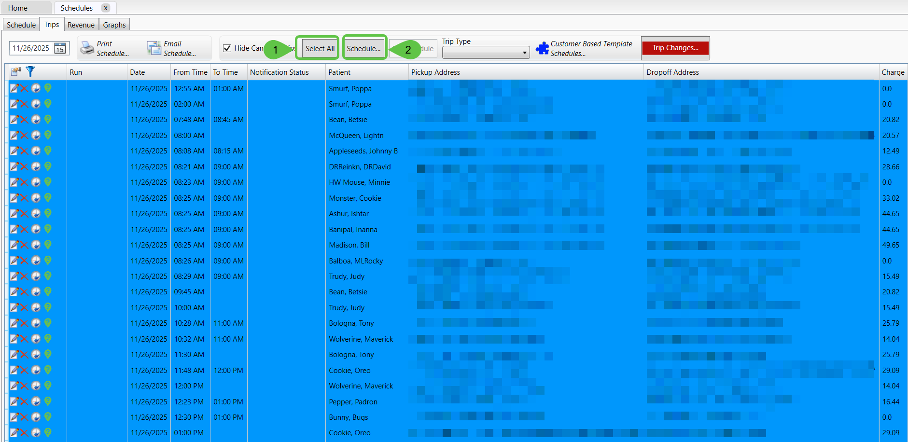The height and width of the screenshot is (442, 908).
Task: Click the Select All button
Action: [x=320, y=48]
